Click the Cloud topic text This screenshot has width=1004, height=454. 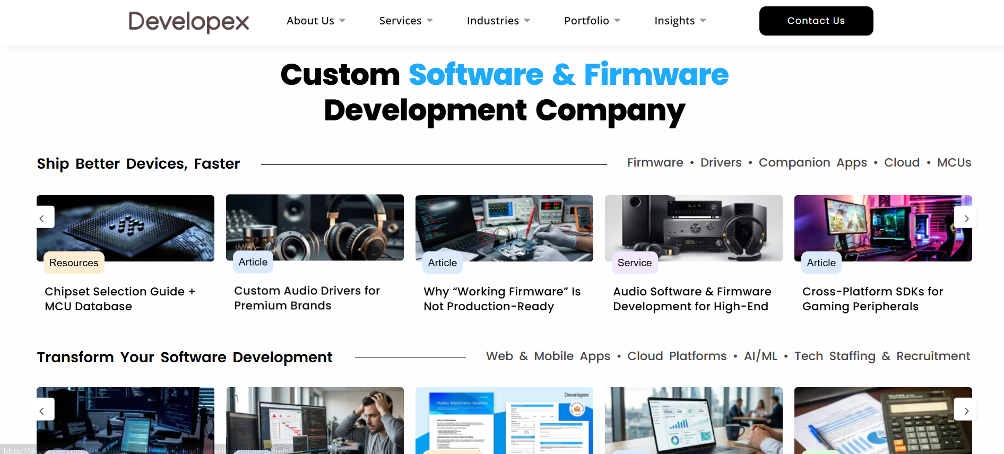(x=902, y=162)
